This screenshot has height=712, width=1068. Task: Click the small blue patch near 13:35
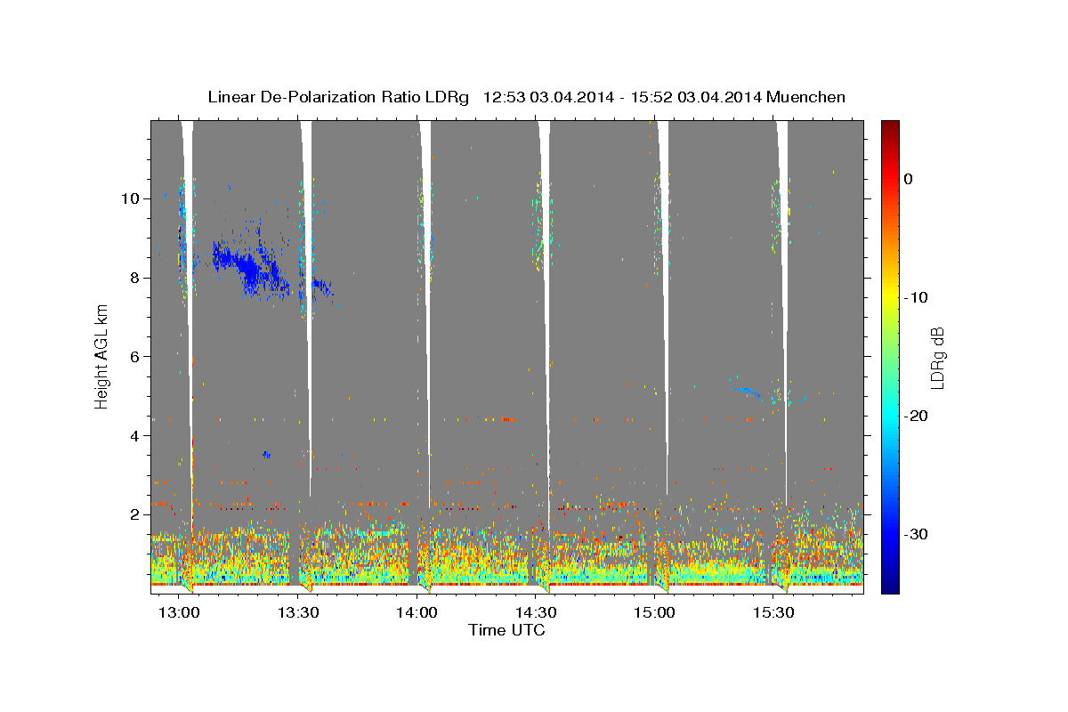tap(322, 287)
